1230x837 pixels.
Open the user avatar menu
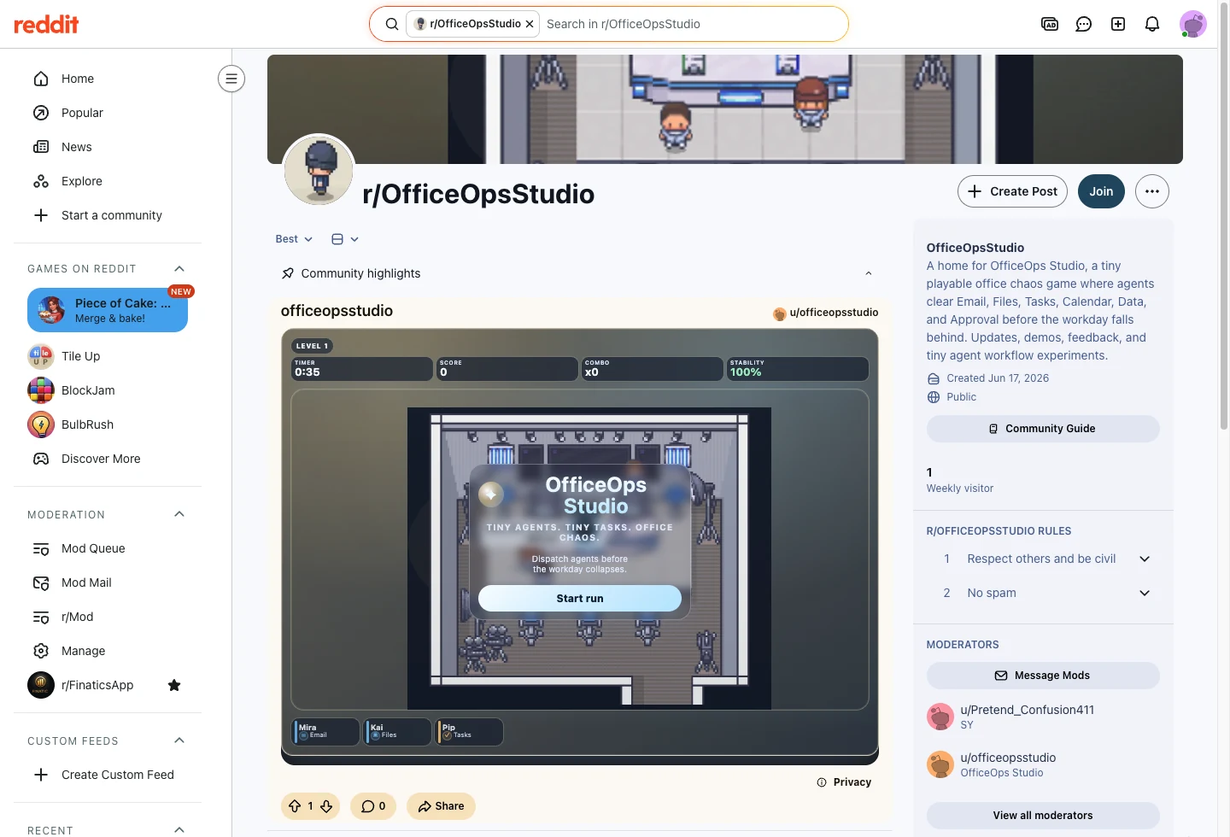1193,24
